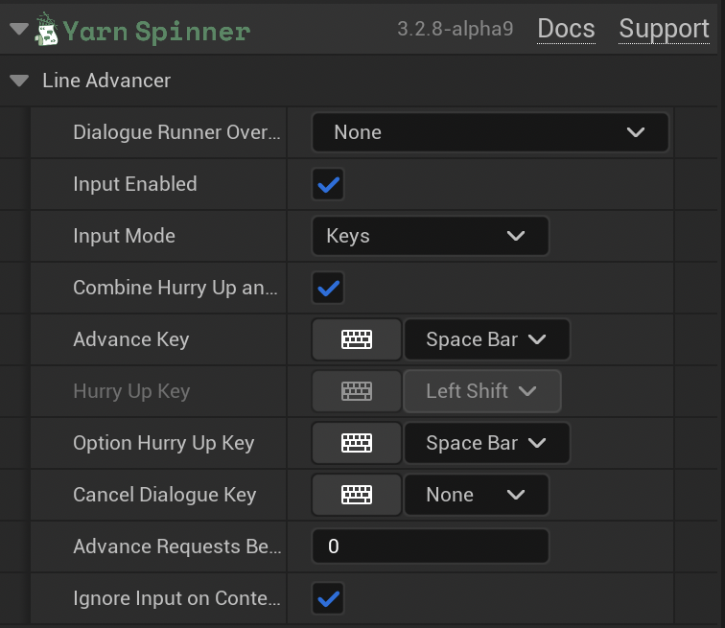This screenshot has height=628, width=725.
Task: Click keyboard icon for Option Hurry Up Key
Action: pos(357,443)
